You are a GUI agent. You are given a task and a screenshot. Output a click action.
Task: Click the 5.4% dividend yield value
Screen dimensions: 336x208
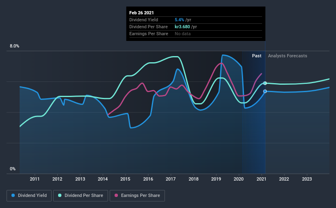[179, 20]
